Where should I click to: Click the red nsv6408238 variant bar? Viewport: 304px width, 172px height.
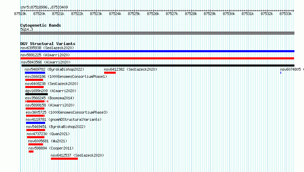pos(34,87)
